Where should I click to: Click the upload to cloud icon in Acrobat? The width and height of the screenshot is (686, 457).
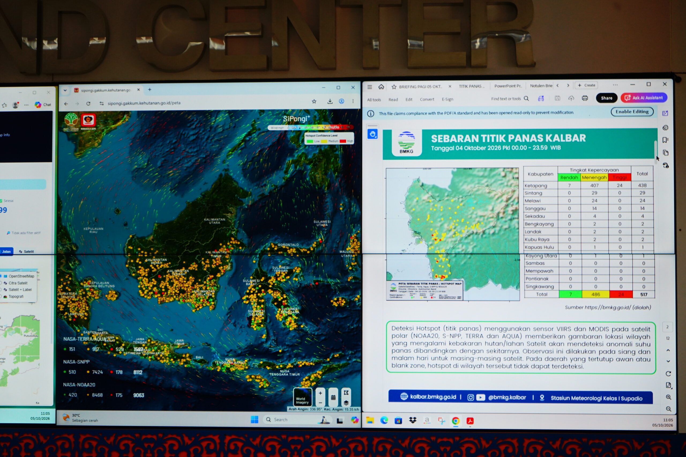[x=571, y=98]
